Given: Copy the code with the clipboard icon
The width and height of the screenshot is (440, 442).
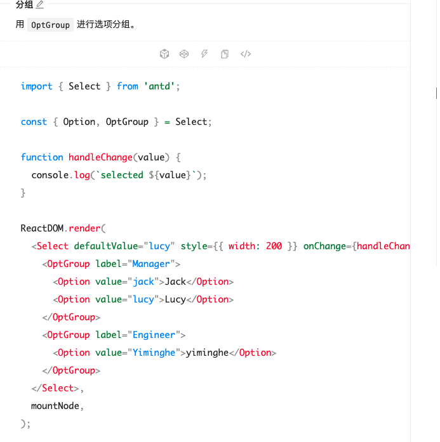Looking at the screenshot, I should click(225, 54).
